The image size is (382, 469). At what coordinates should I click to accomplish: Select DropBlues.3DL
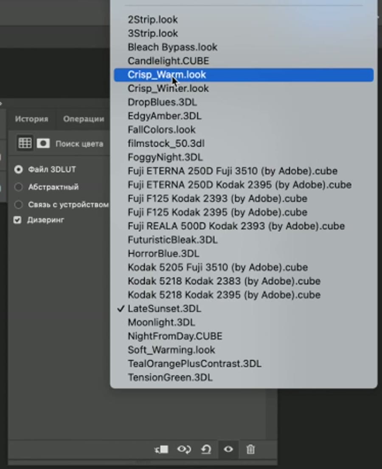coord(244,102)
